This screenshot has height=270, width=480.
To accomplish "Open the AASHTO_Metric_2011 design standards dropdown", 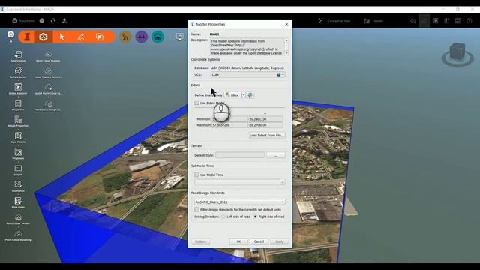I will click(240, 202).
